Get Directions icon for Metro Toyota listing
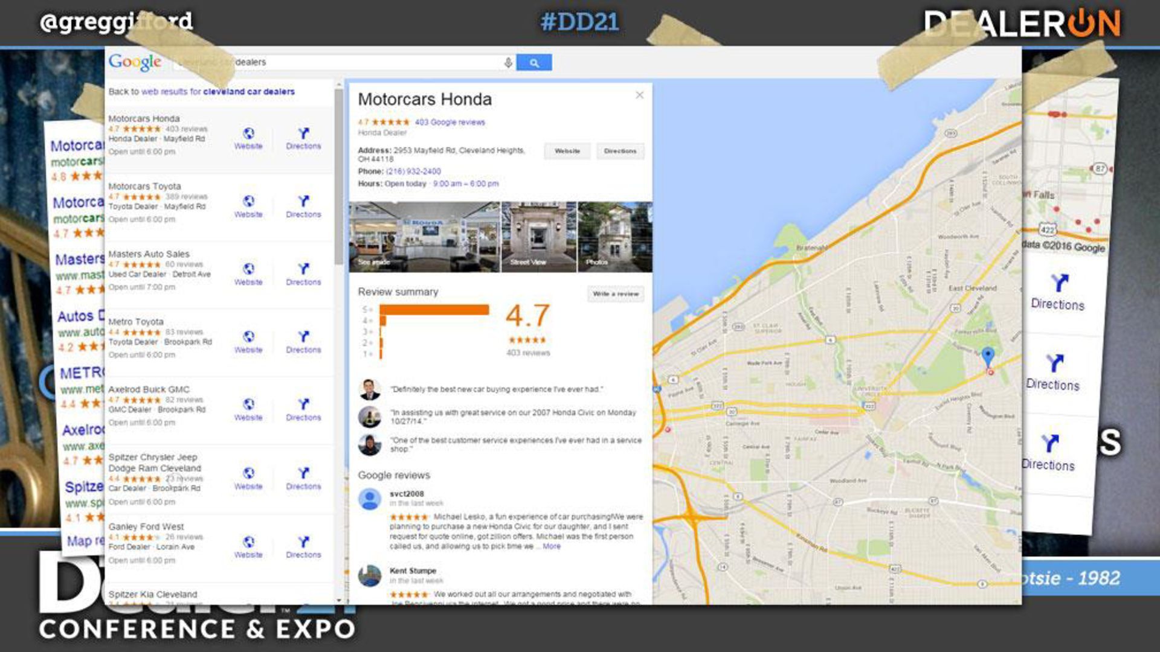1160x652 pixels. (303, 336)
